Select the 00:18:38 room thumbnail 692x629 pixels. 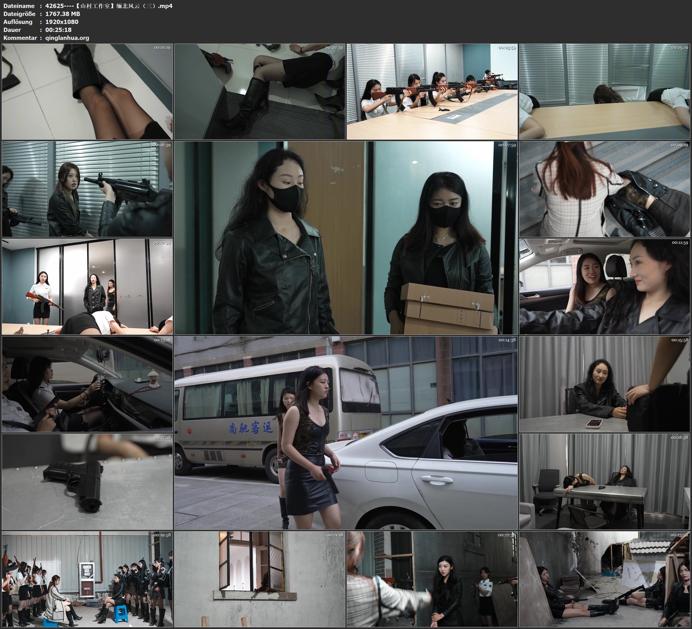click(x=604, y=481)
